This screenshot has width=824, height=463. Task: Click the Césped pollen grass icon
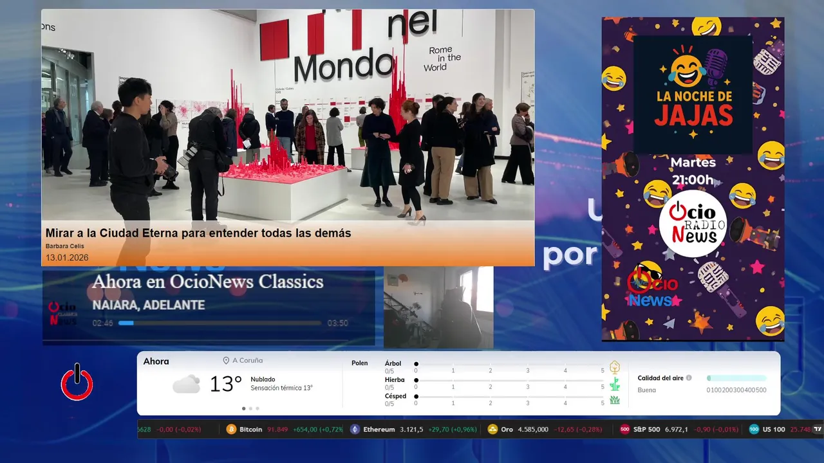coord(615,400)
